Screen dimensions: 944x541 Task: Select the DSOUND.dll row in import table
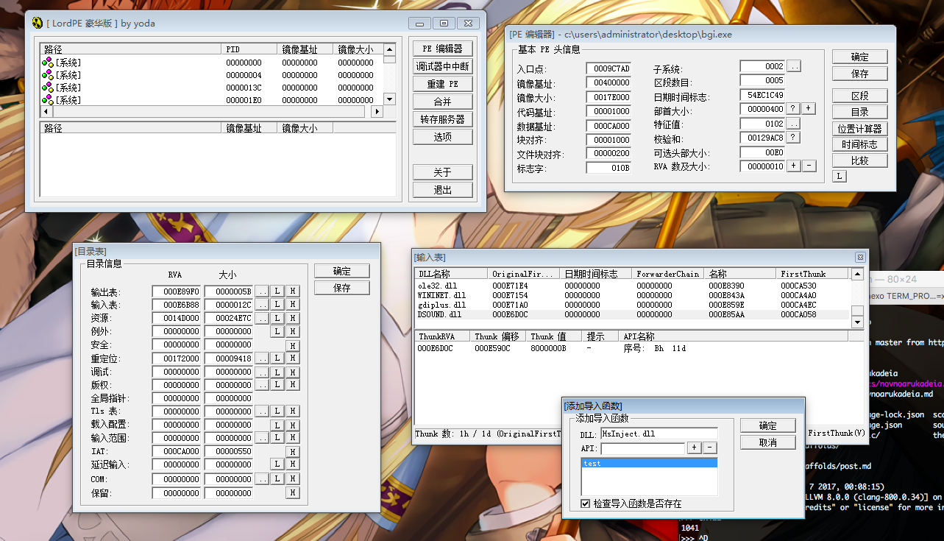pyautogui.click(x=633, y=314)
